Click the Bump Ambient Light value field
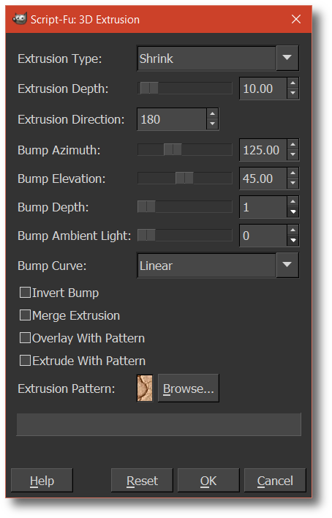 coord(263,236)
